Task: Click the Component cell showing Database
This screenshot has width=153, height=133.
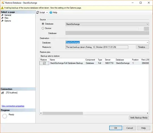Action: point(90,63)
